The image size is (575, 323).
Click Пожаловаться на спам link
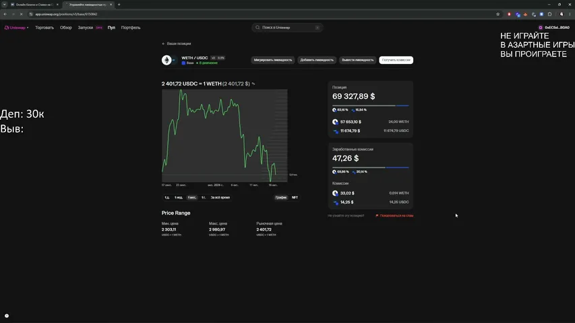(x=394, y=216)
